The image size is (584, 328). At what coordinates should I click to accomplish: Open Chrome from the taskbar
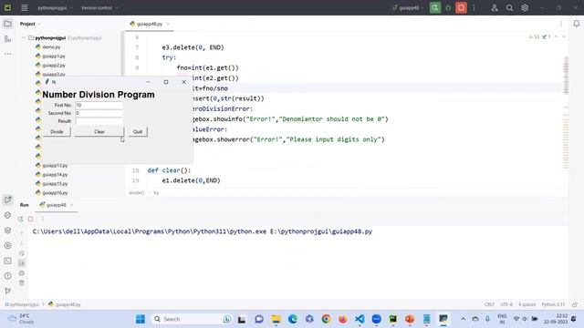pyautogui.click(x=326, y=319)
